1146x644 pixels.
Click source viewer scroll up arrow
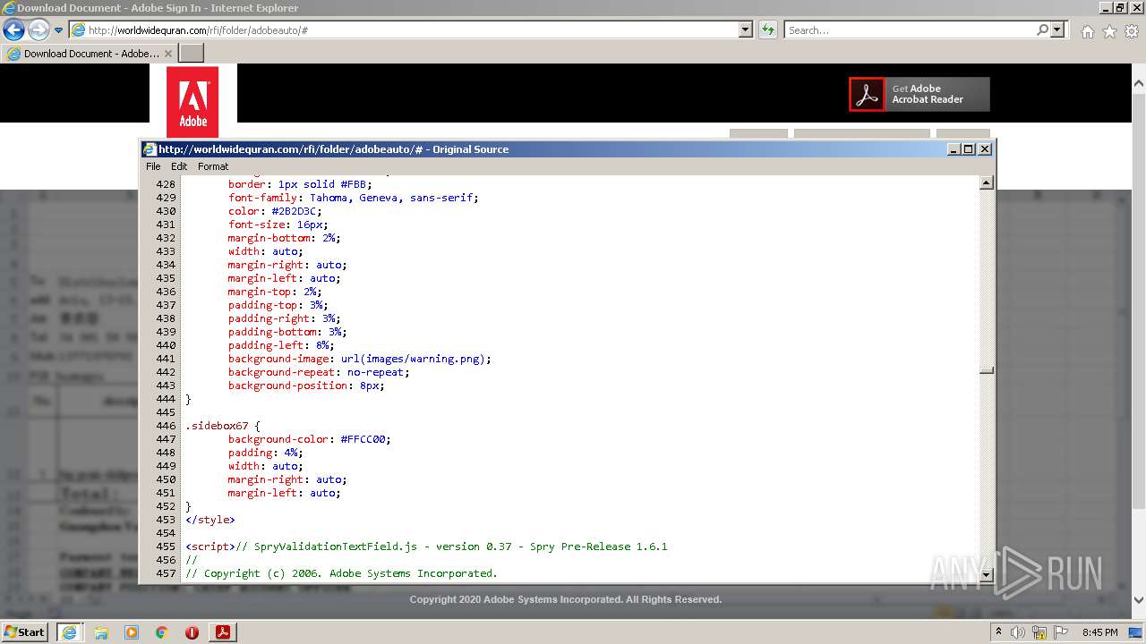coord(987,183)
